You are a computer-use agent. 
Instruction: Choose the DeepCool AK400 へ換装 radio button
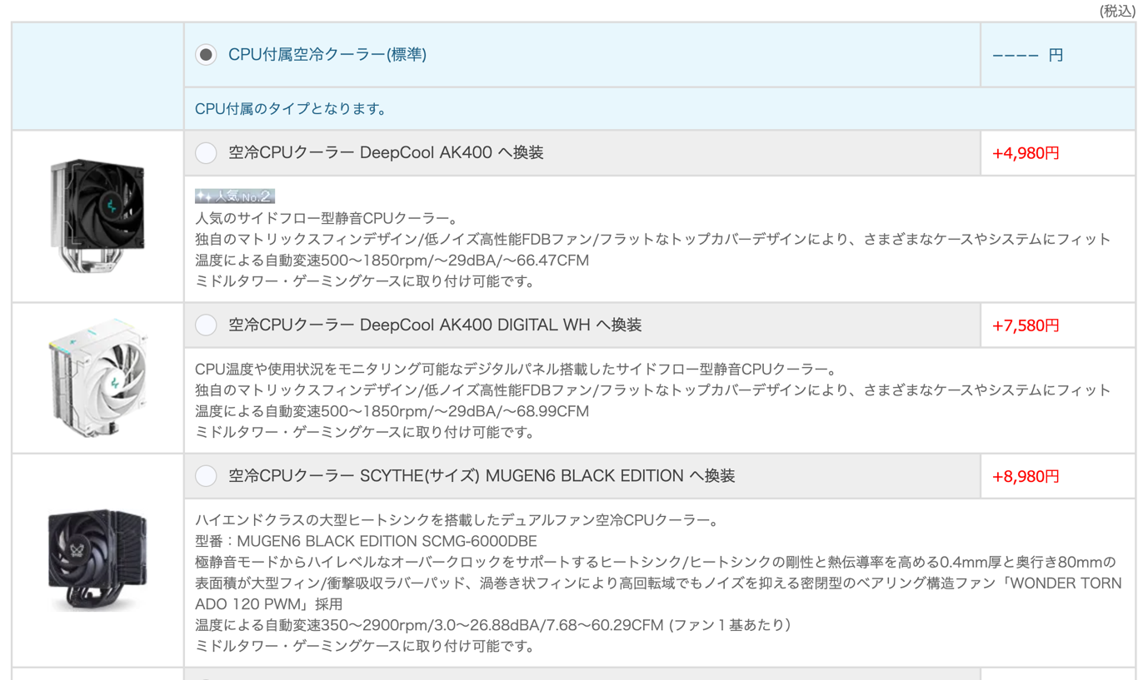(206, 153)
